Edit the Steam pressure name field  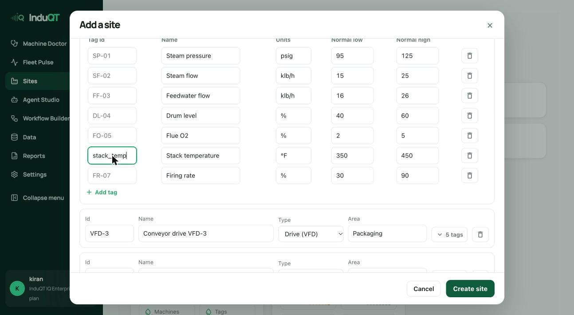point(201,56)
